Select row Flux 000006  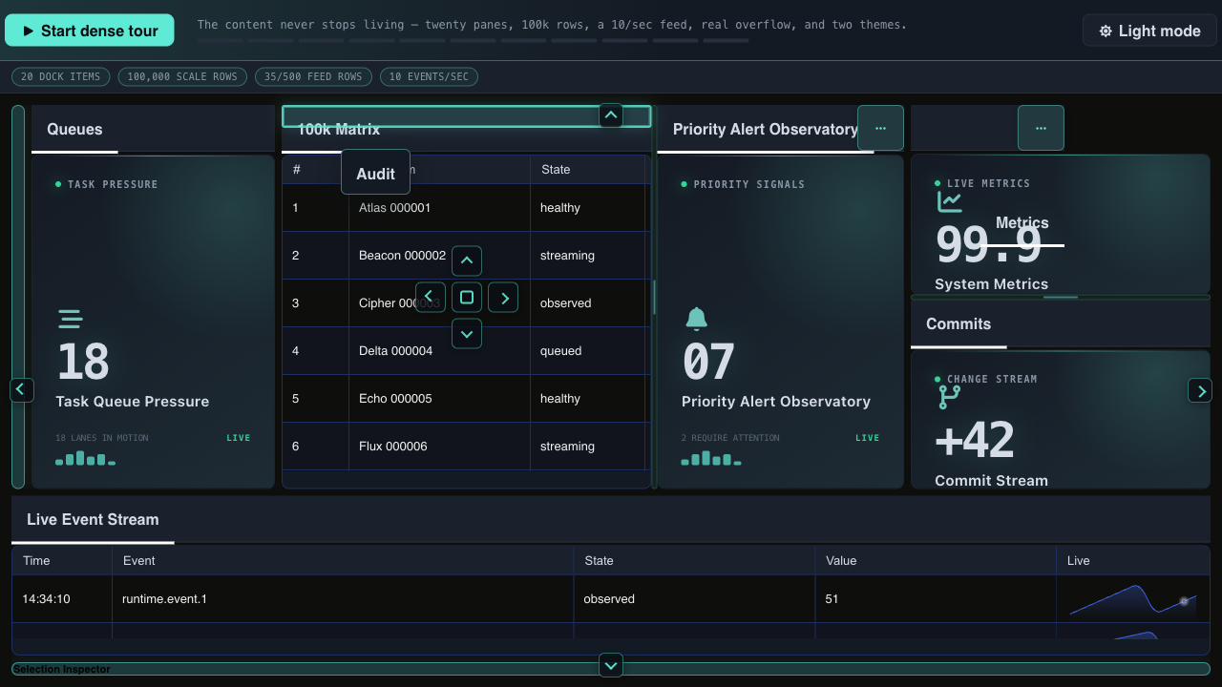click(466, 447)
